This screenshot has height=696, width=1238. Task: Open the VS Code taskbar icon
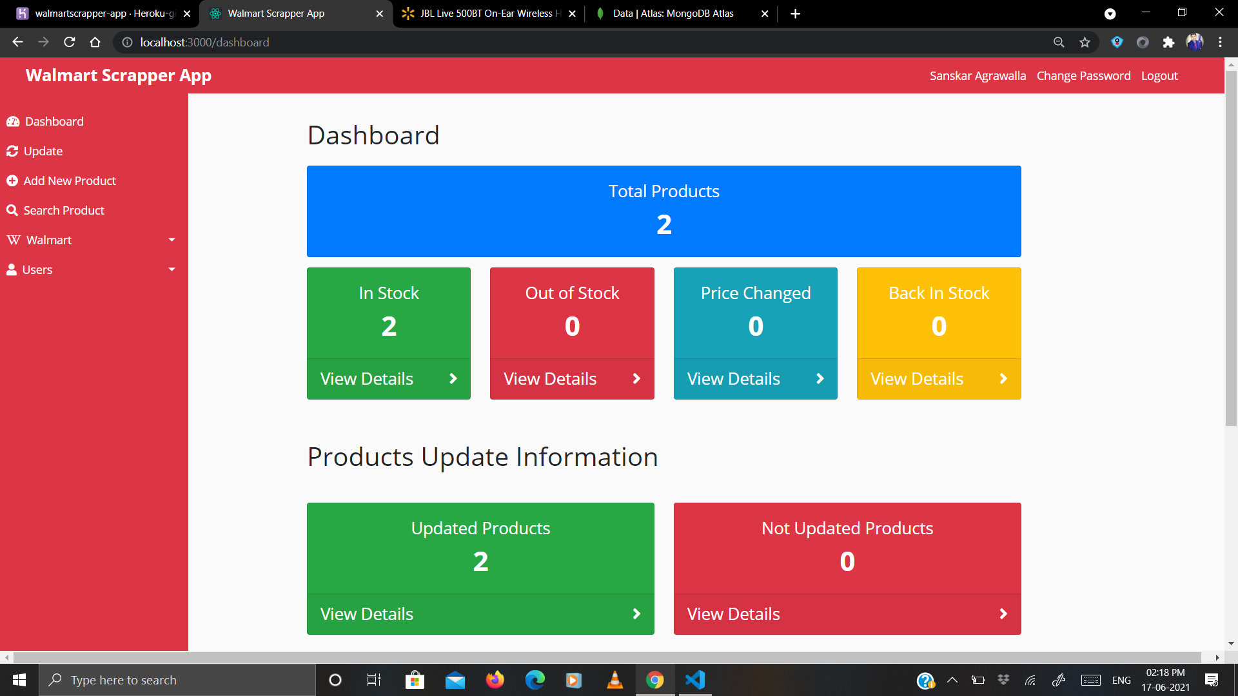coord(694,680)
